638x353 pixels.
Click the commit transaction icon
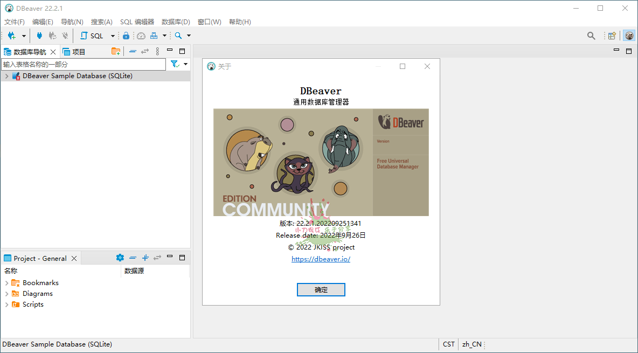point(52,36)
